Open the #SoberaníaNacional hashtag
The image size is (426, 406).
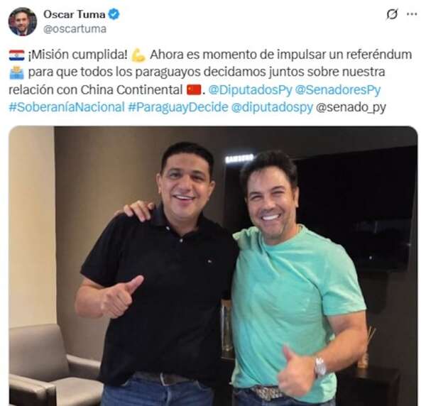(x=67, y=107)
